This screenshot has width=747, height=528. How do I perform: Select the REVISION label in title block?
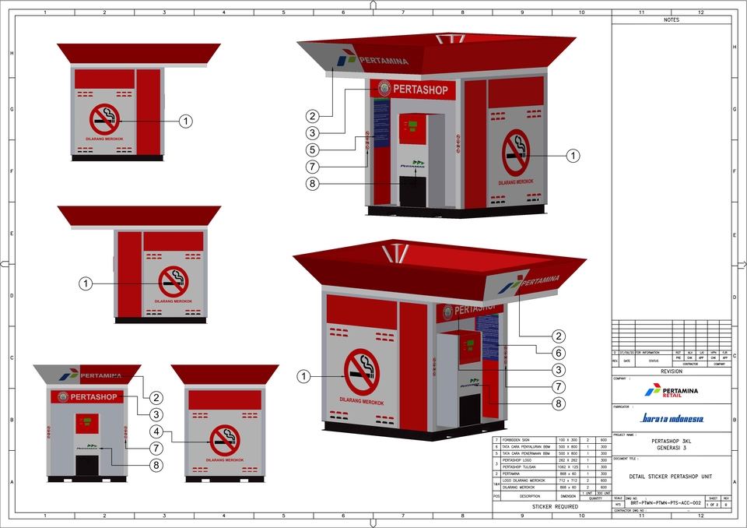pos(671,371)
